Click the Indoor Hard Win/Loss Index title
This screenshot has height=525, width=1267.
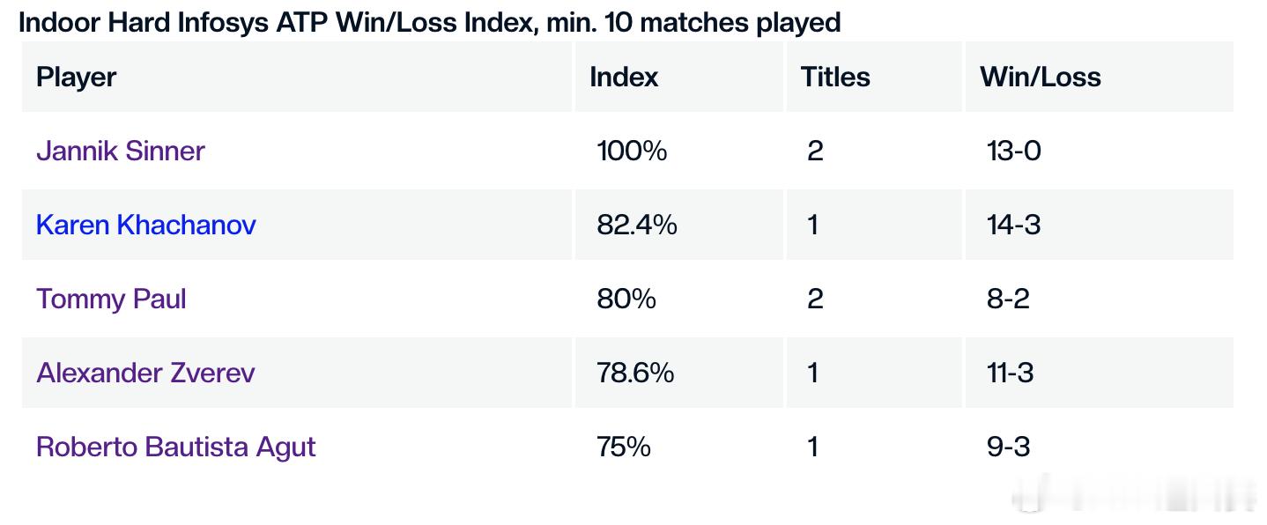coord(430,22)
